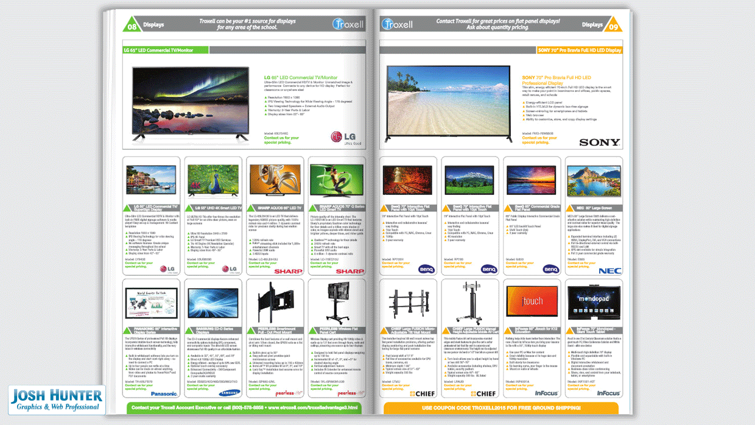Click the Troxell logo on page 09
The height and width of the screenshot is (425, 755).
pyautogui.click(x=397, y=24)
